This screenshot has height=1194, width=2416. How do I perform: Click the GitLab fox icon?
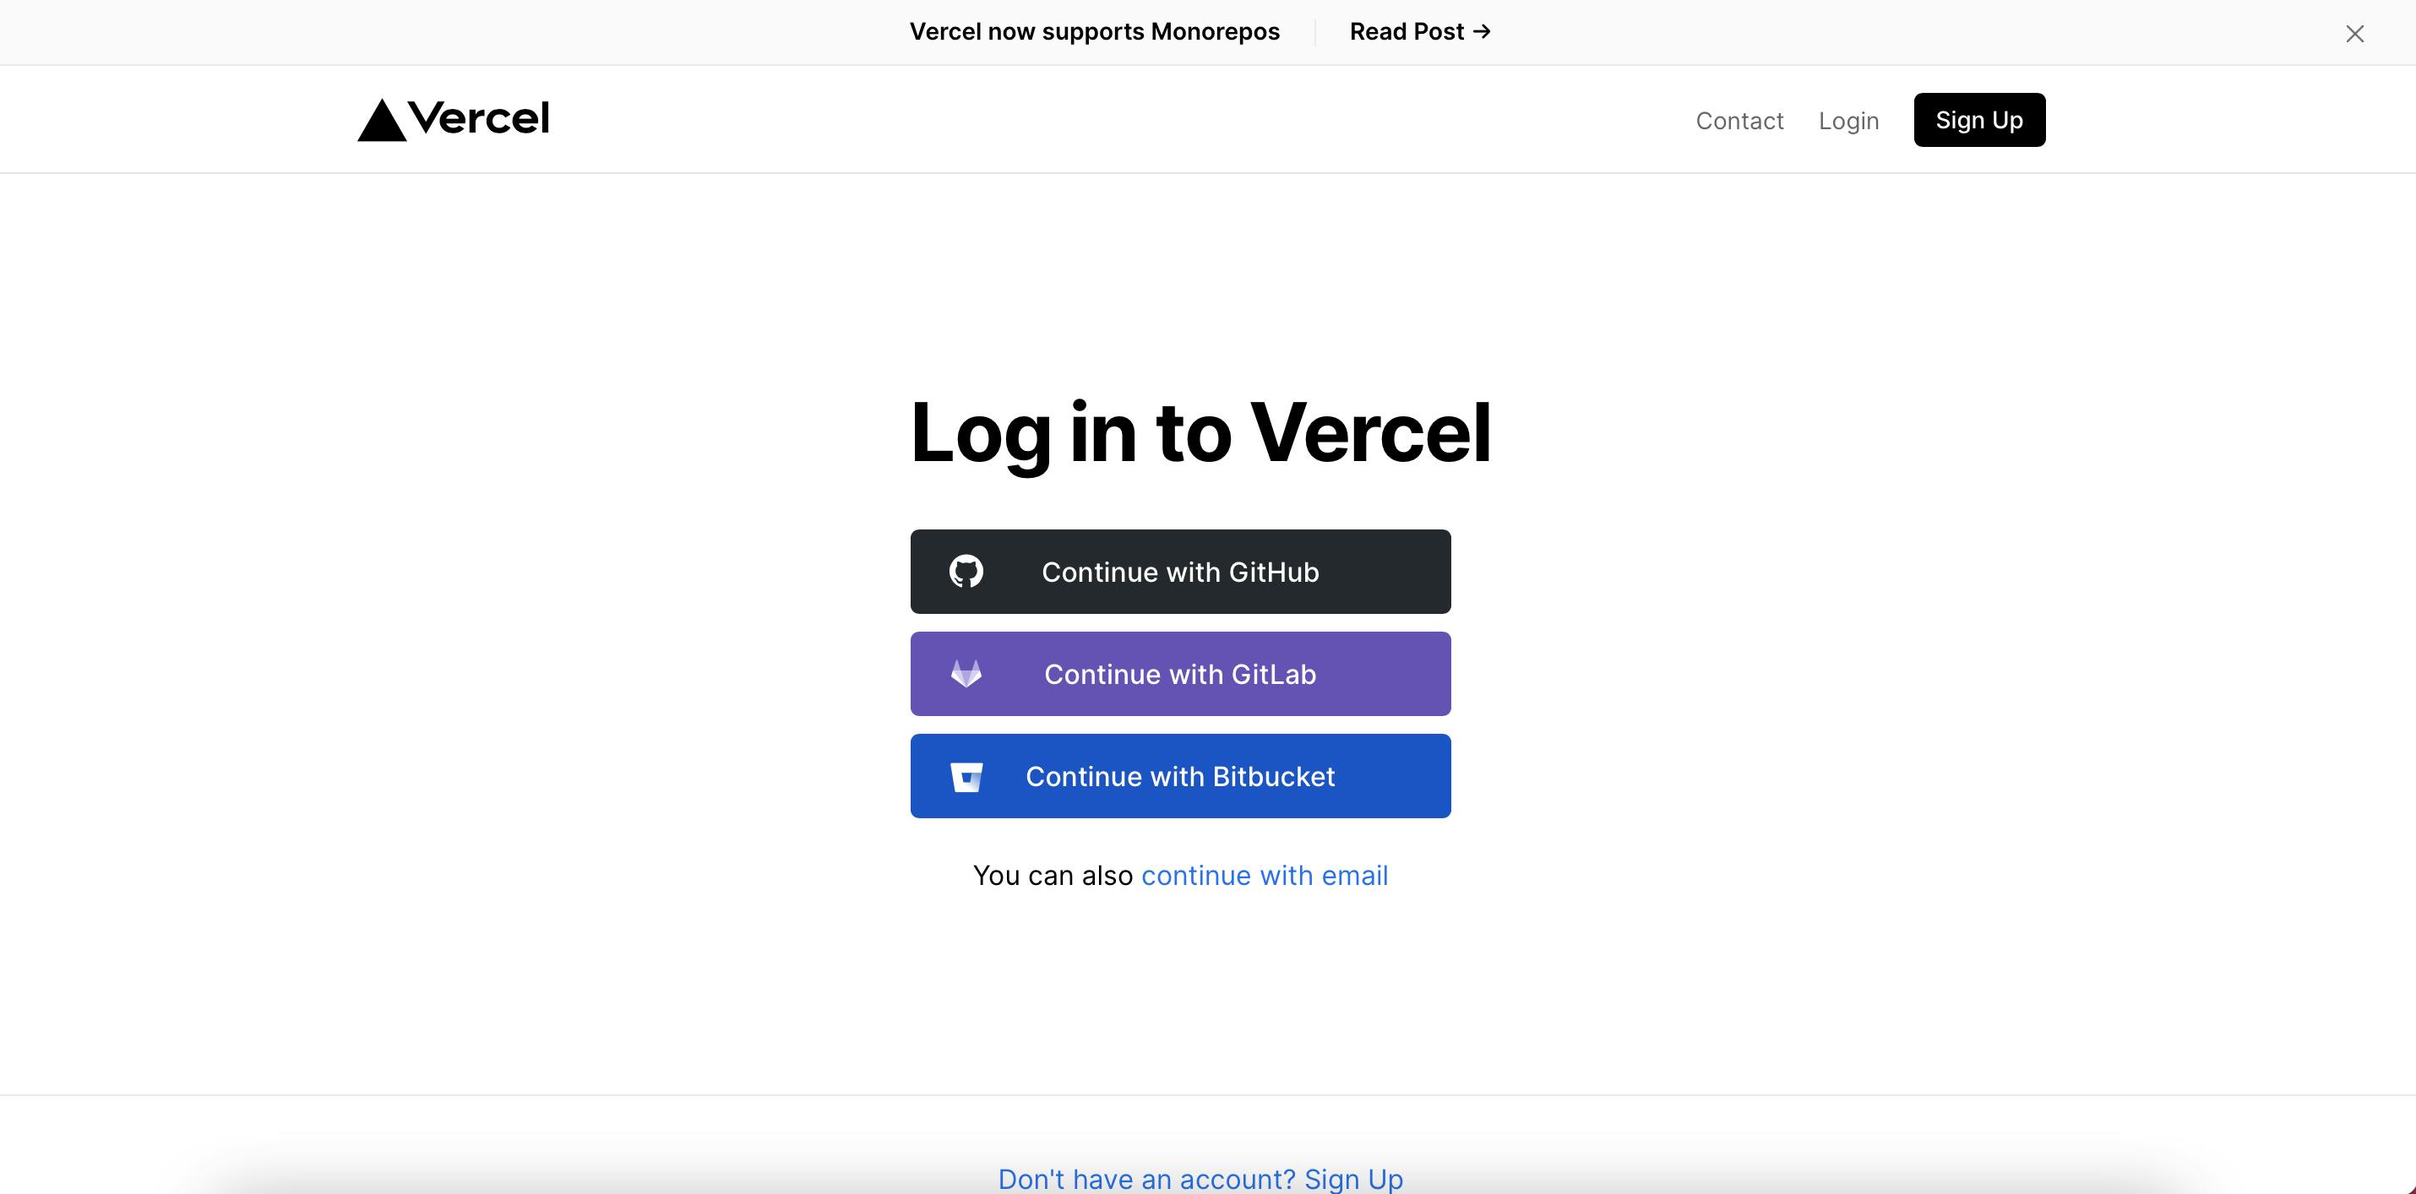coord(966,674)
